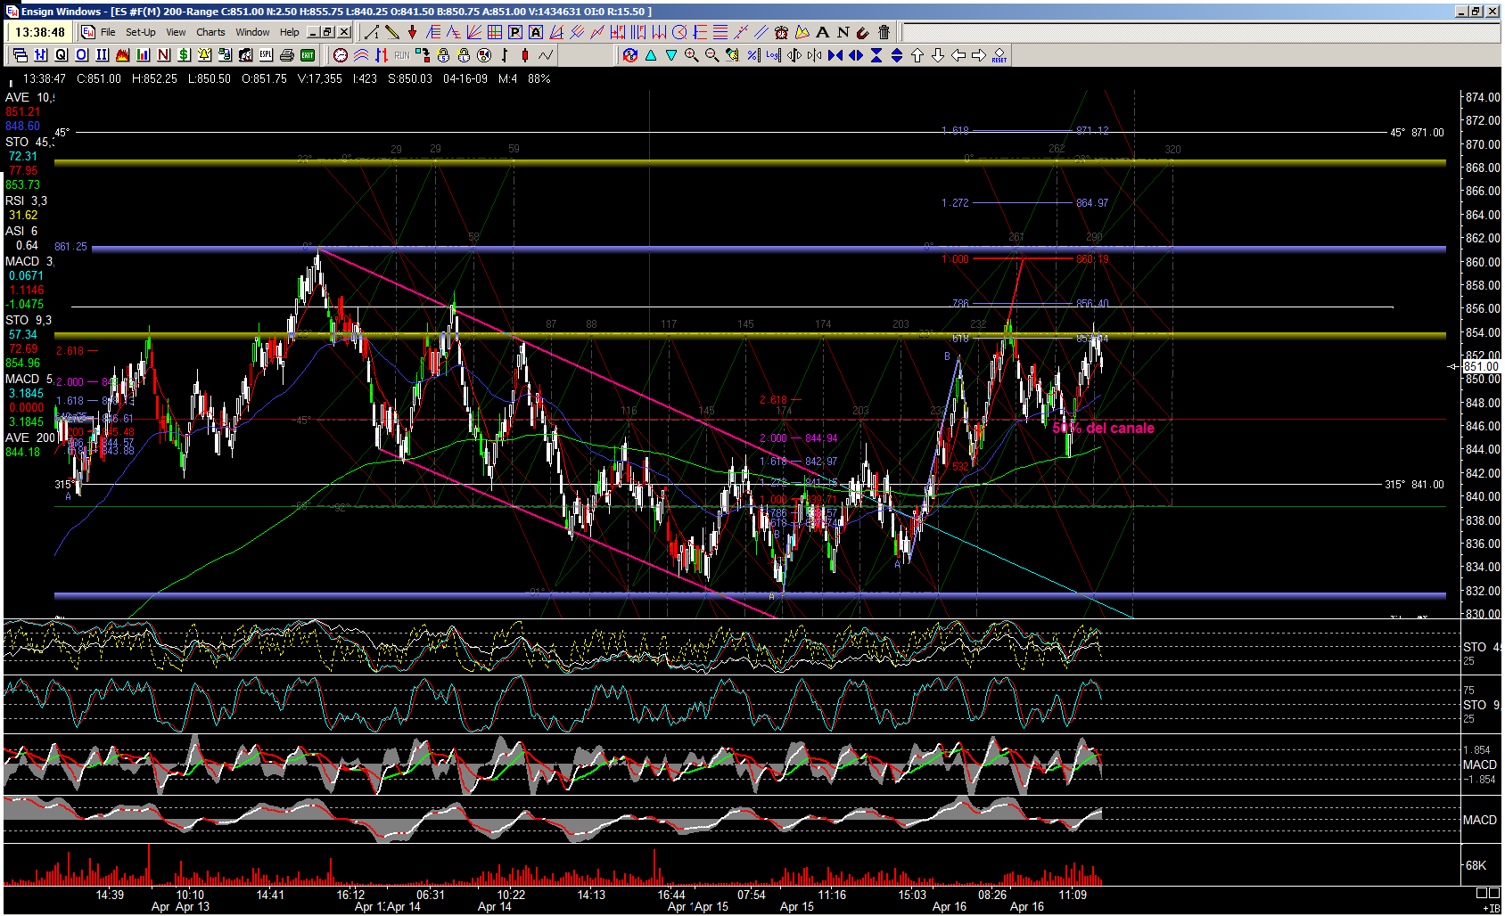Screen dimensions: 1505x916
Task: Switch to candlestick chart style
Action: [x=525, y=55]
